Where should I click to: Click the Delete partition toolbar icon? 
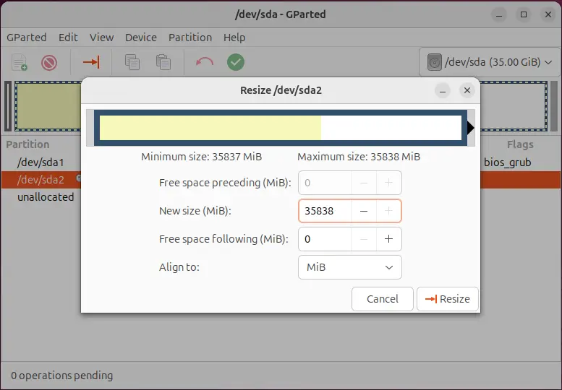(x=49, y=62)
